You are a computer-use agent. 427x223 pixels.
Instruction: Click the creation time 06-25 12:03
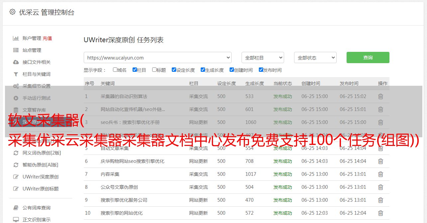pyautogui.click(x=315, y=213)
